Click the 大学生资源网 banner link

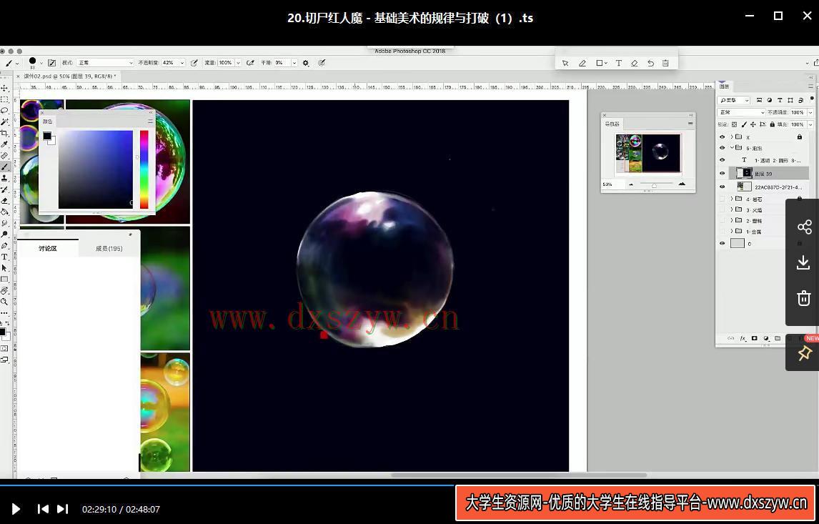click(635, 503)
